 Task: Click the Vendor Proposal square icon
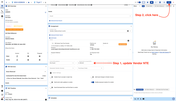[x=40, y=60]
